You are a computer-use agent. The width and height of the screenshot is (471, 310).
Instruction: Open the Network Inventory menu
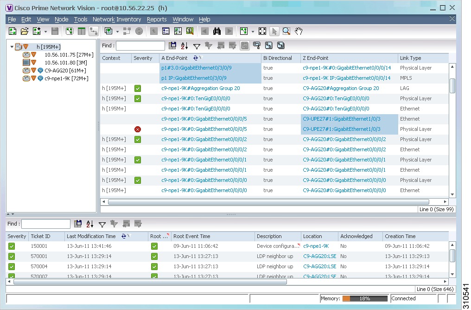117,19
